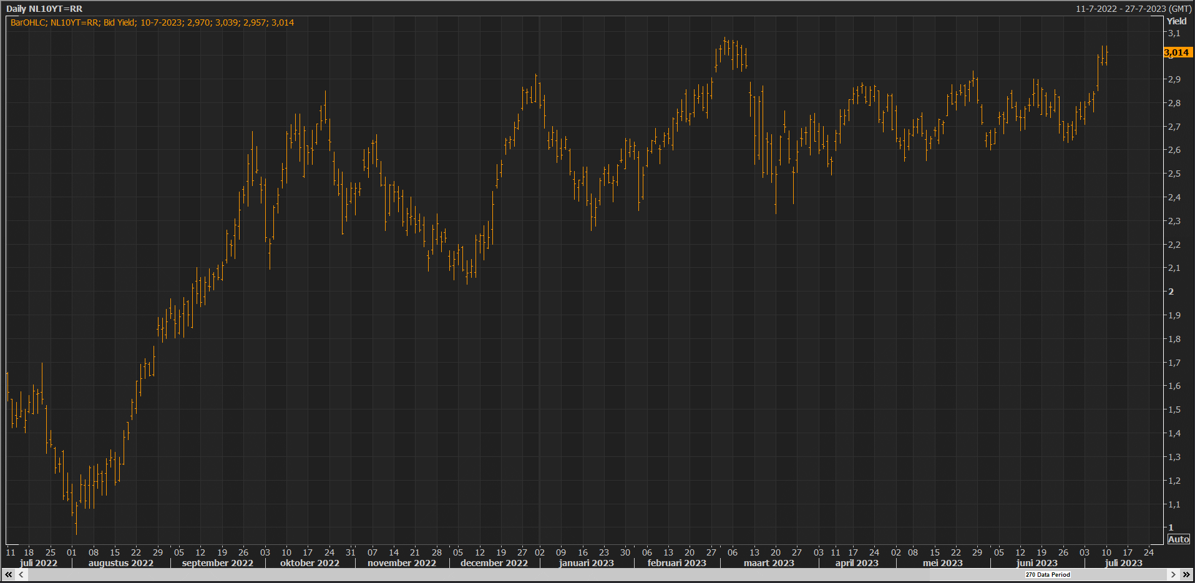Click the 1,5 value on the yield axis
Image resolution: width=1195 pixels, height=583 pixels.
pyautogui.click(x=1174, y=409)
